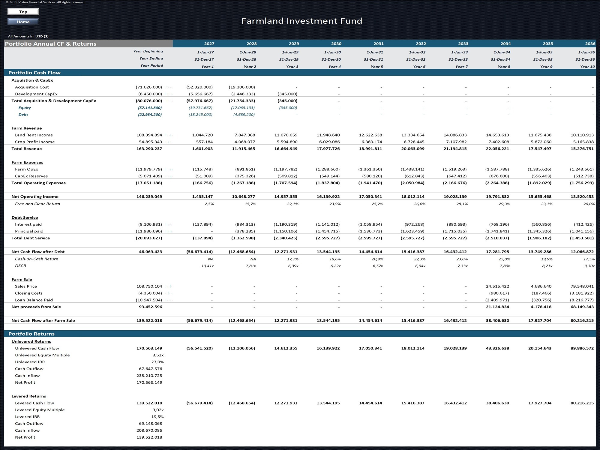The image size is (600, 450).
Task: Click the Debt Service section heading
Action: pos(25,217)
